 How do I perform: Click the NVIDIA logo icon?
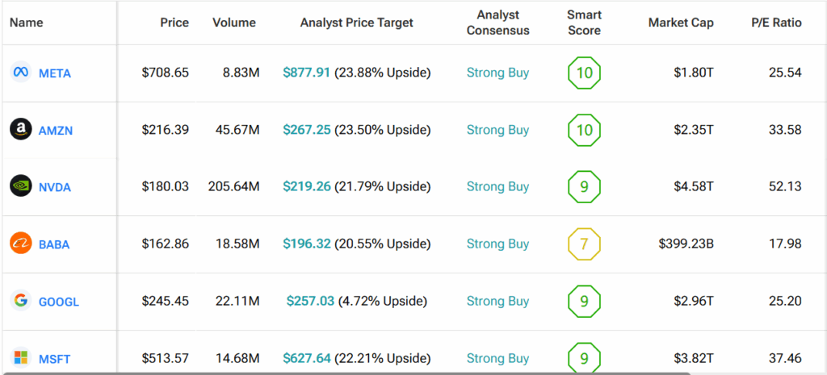pos(21,186)
